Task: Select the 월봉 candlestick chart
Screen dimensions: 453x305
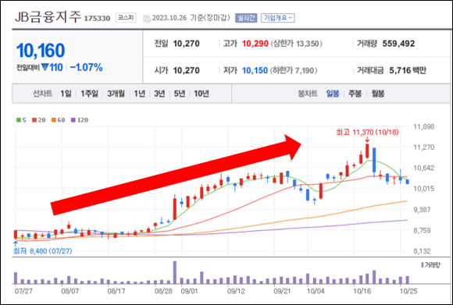Action: point(377,94)
